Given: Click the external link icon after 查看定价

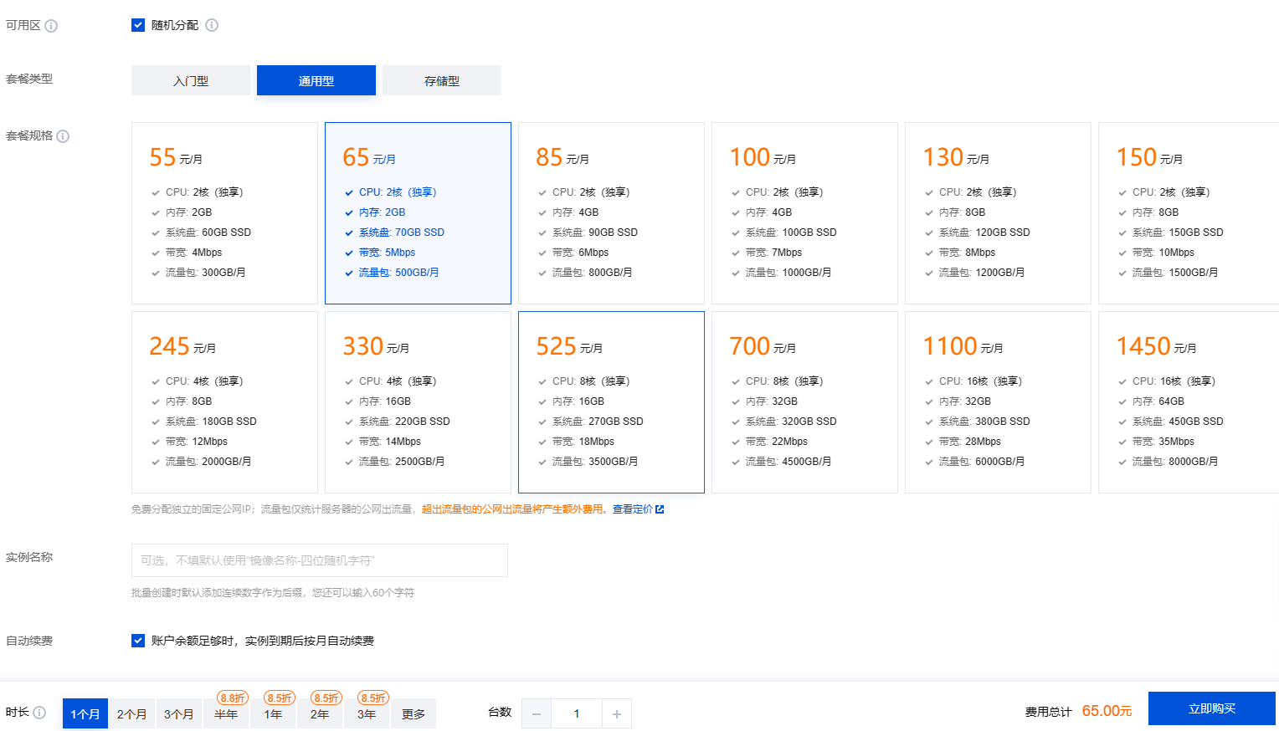Looking at the screenshot, I should click(660, 509).
